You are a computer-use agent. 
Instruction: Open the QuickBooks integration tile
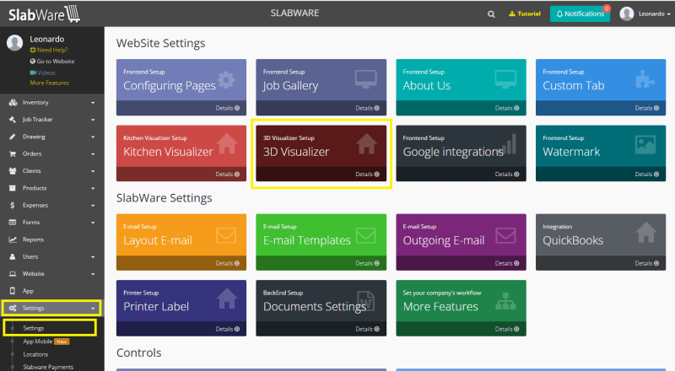[601, 242]
